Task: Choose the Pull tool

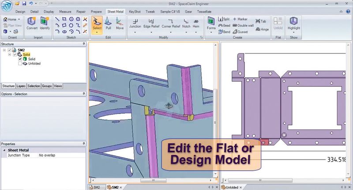Action: (108, 23)
